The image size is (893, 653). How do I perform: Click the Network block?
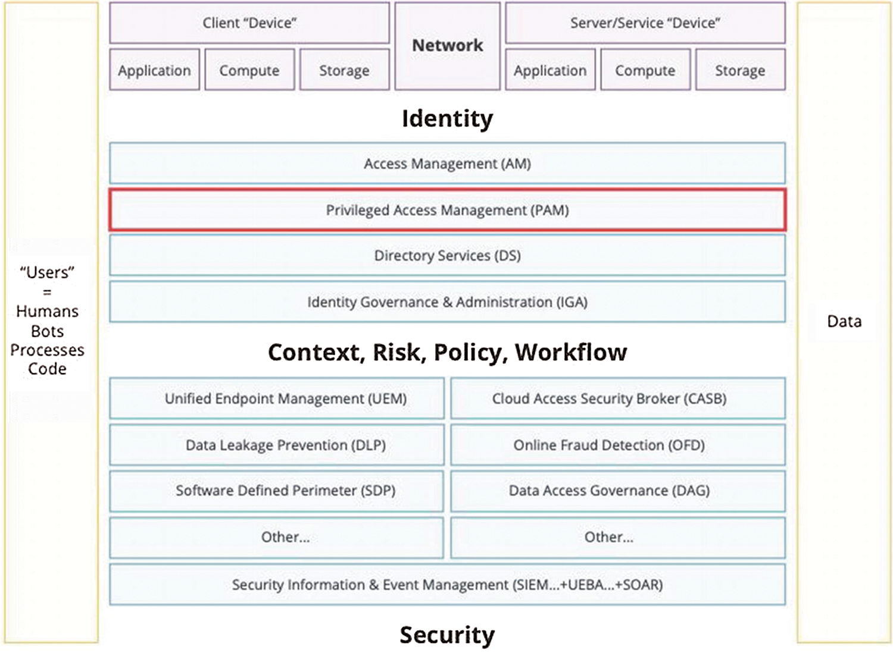tap(447, 45)
